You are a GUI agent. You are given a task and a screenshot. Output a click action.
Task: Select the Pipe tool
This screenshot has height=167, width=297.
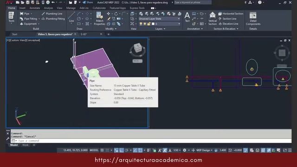(25, 13)
